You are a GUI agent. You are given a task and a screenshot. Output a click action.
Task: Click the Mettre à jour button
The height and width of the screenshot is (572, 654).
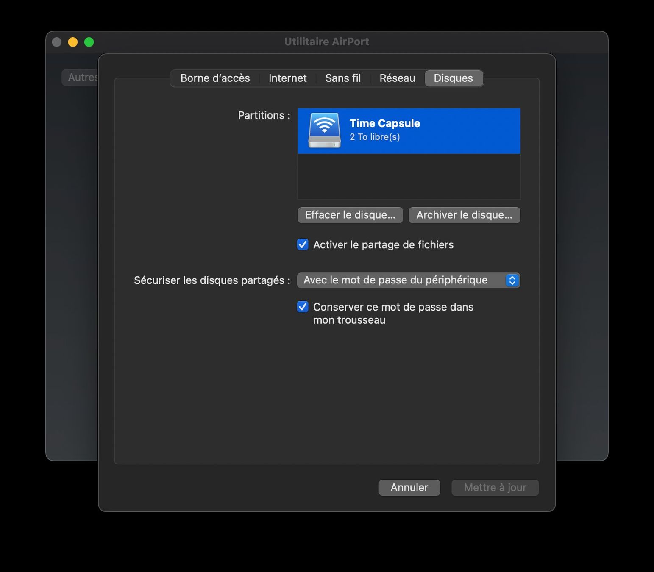point(495,488)
